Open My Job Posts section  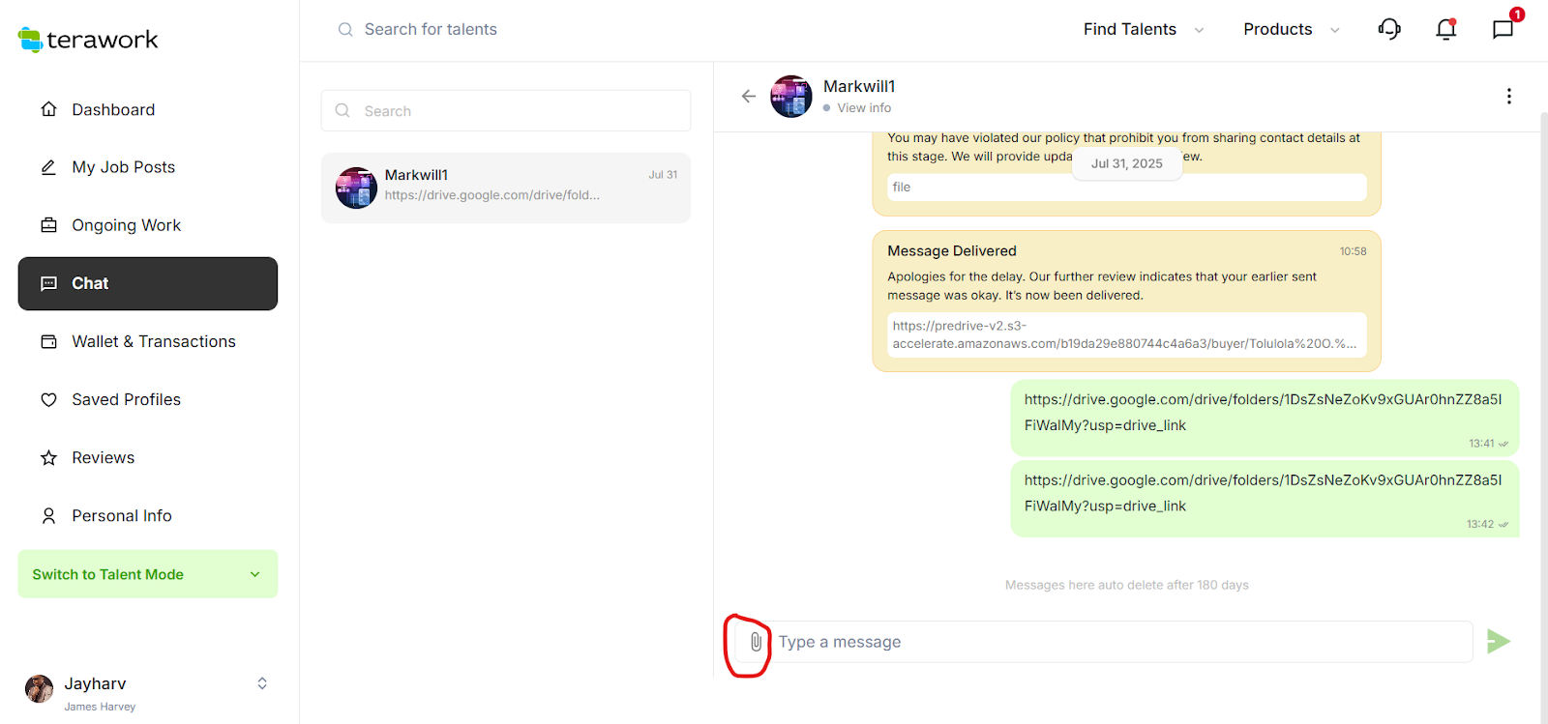[123, 168]
